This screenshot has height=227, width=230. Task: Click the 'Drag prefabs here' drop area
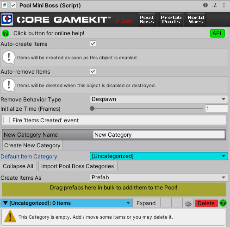tap(114, 189)
